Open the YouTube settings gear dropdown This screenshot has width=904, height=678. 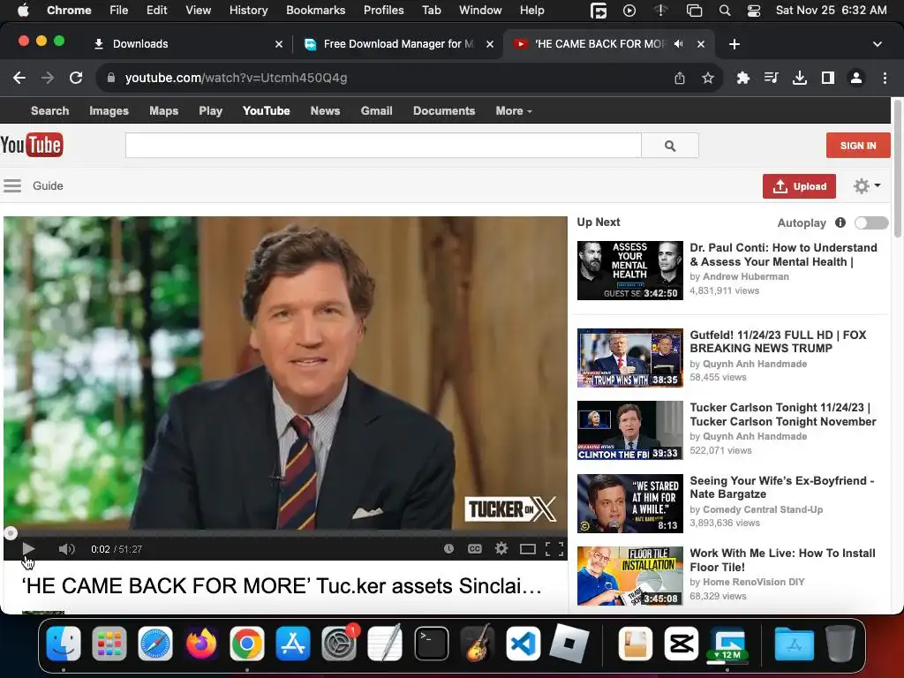click(x=867, y=185)
